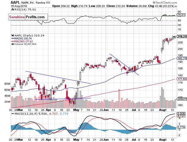Image resolution: width=187 pixels, height=142 pixels.
Task: Click the 192.74 MA tag on right axis
Action: pos(182,58)
